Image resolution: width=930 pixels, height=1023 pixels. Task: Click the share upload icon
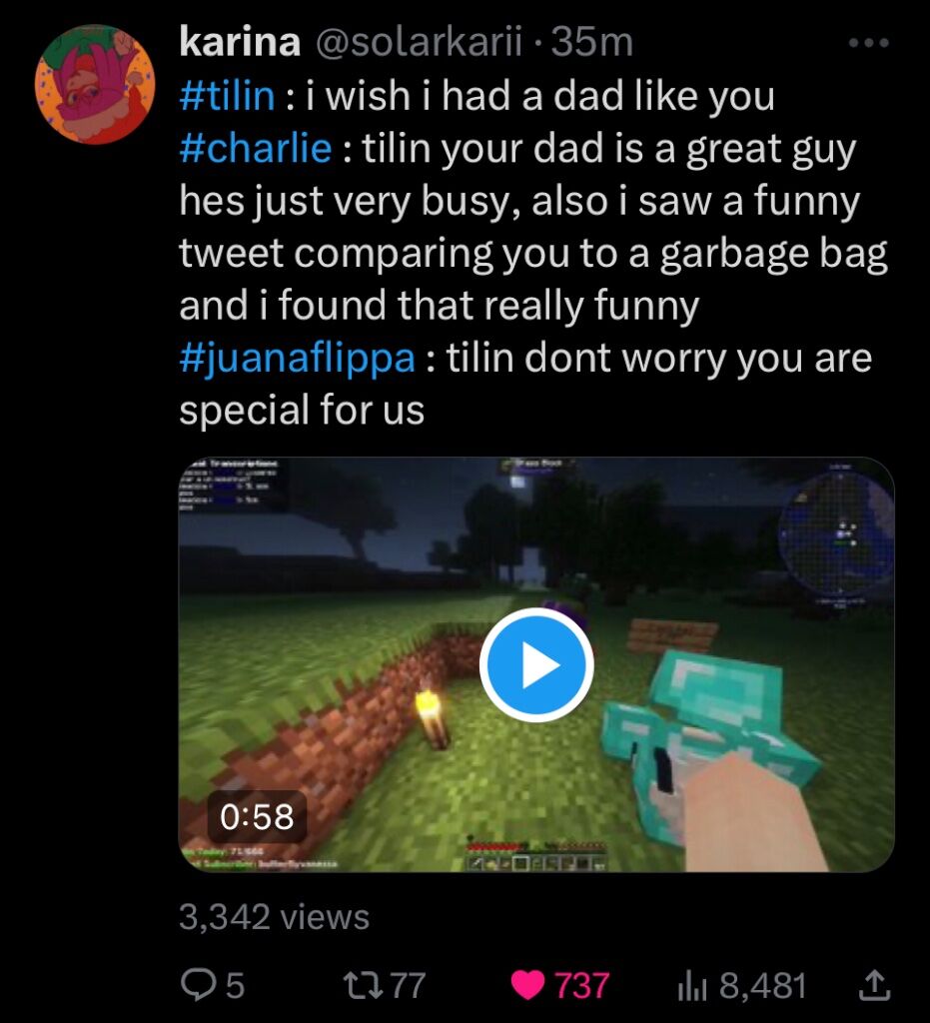coord(873,984)
